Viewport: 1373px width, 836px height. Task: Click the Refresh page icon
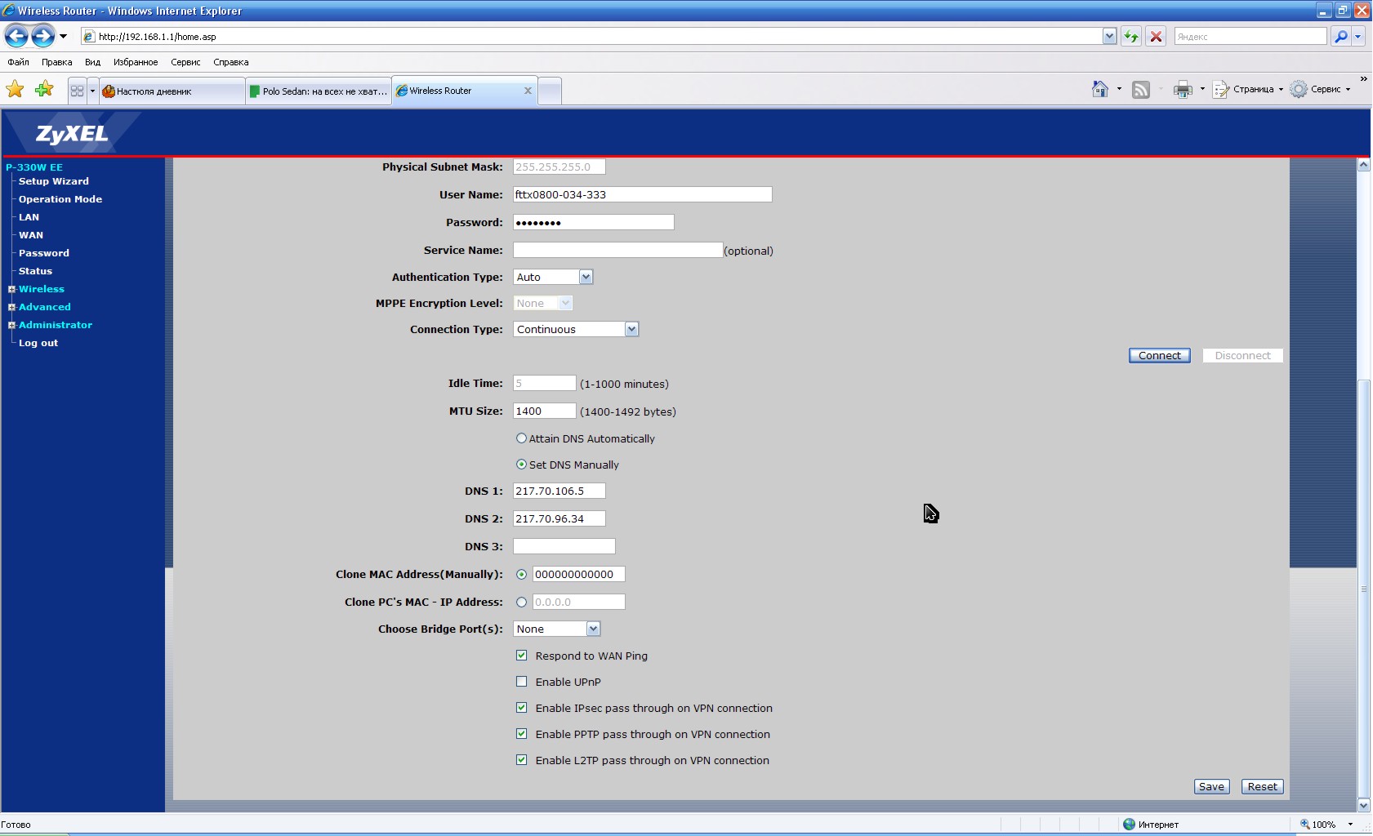coord(1131,36)
